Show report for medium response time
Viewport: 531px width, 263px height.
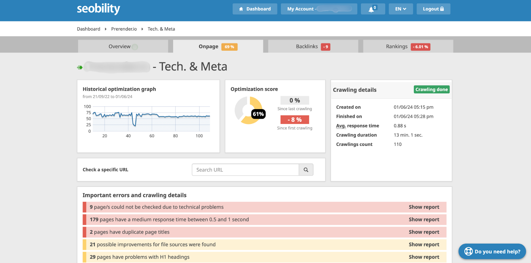(424, 220)
